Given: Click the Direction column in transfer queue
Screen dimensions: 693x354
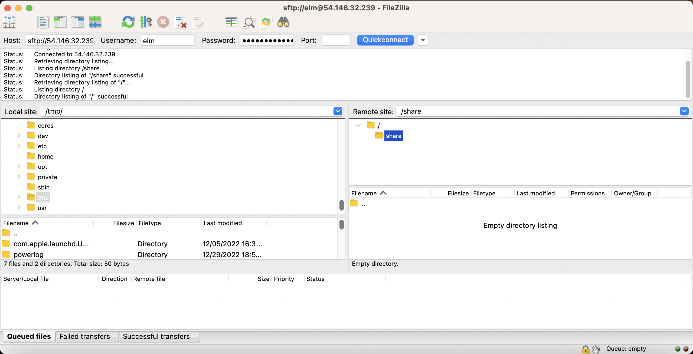Looking at the screenshot, I should pos(115,279).
